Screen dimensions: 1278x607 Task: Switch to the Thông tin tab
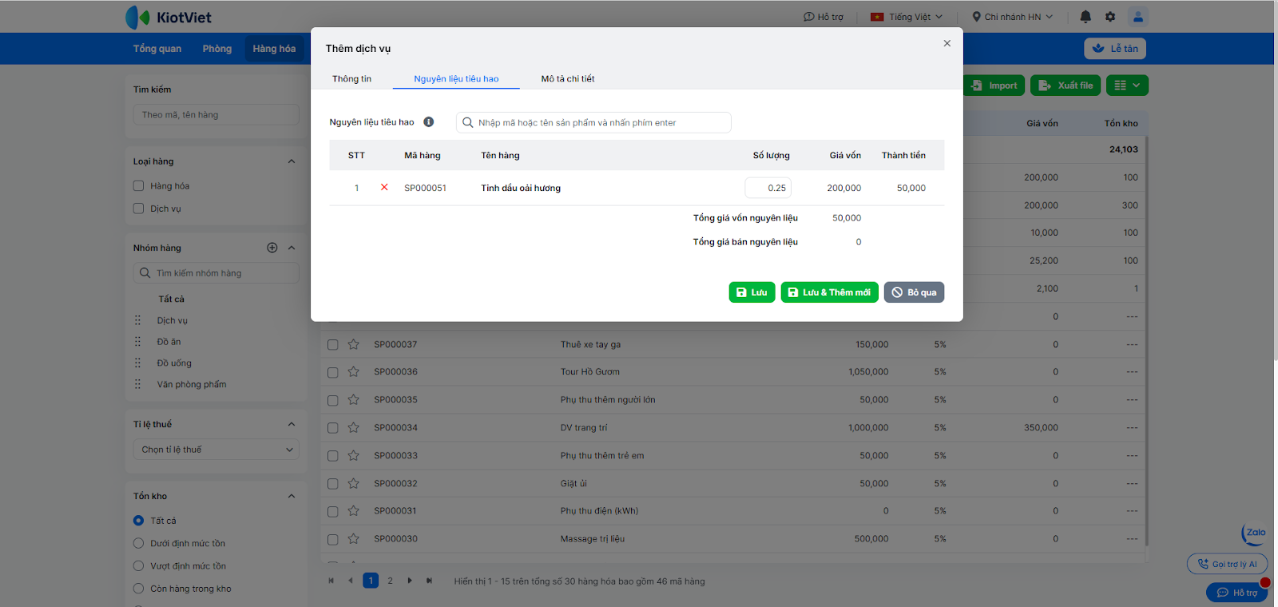[x=351, y=79]
